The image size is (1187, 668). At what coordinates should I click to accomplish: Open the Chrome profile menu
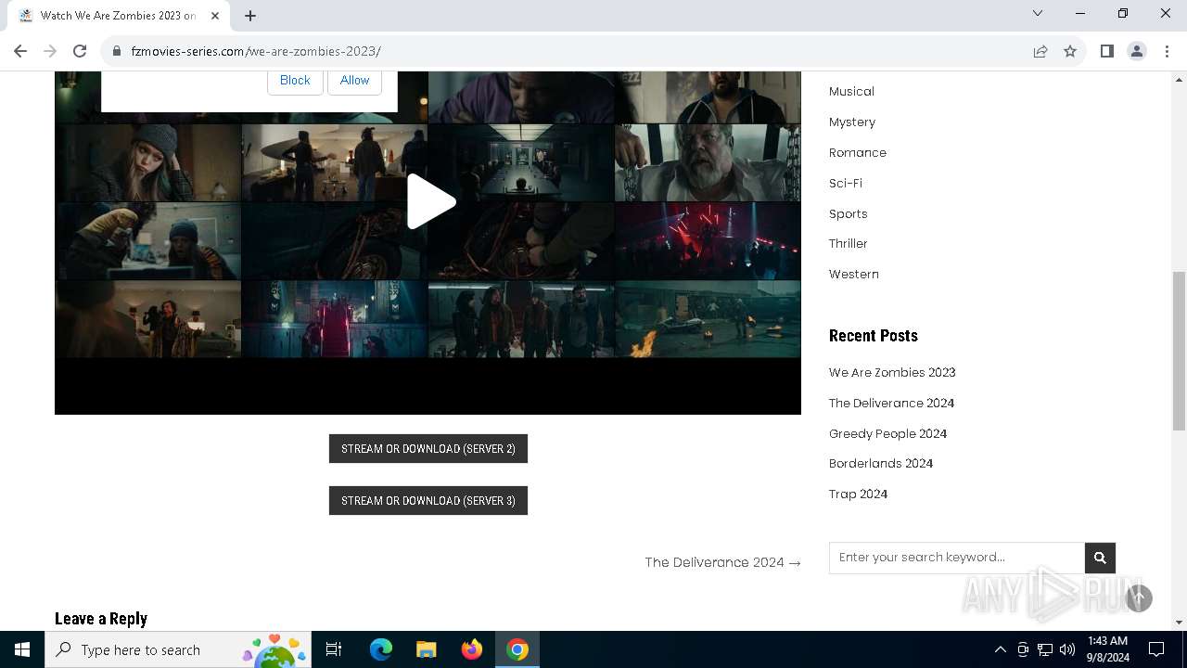[1137, 51]
